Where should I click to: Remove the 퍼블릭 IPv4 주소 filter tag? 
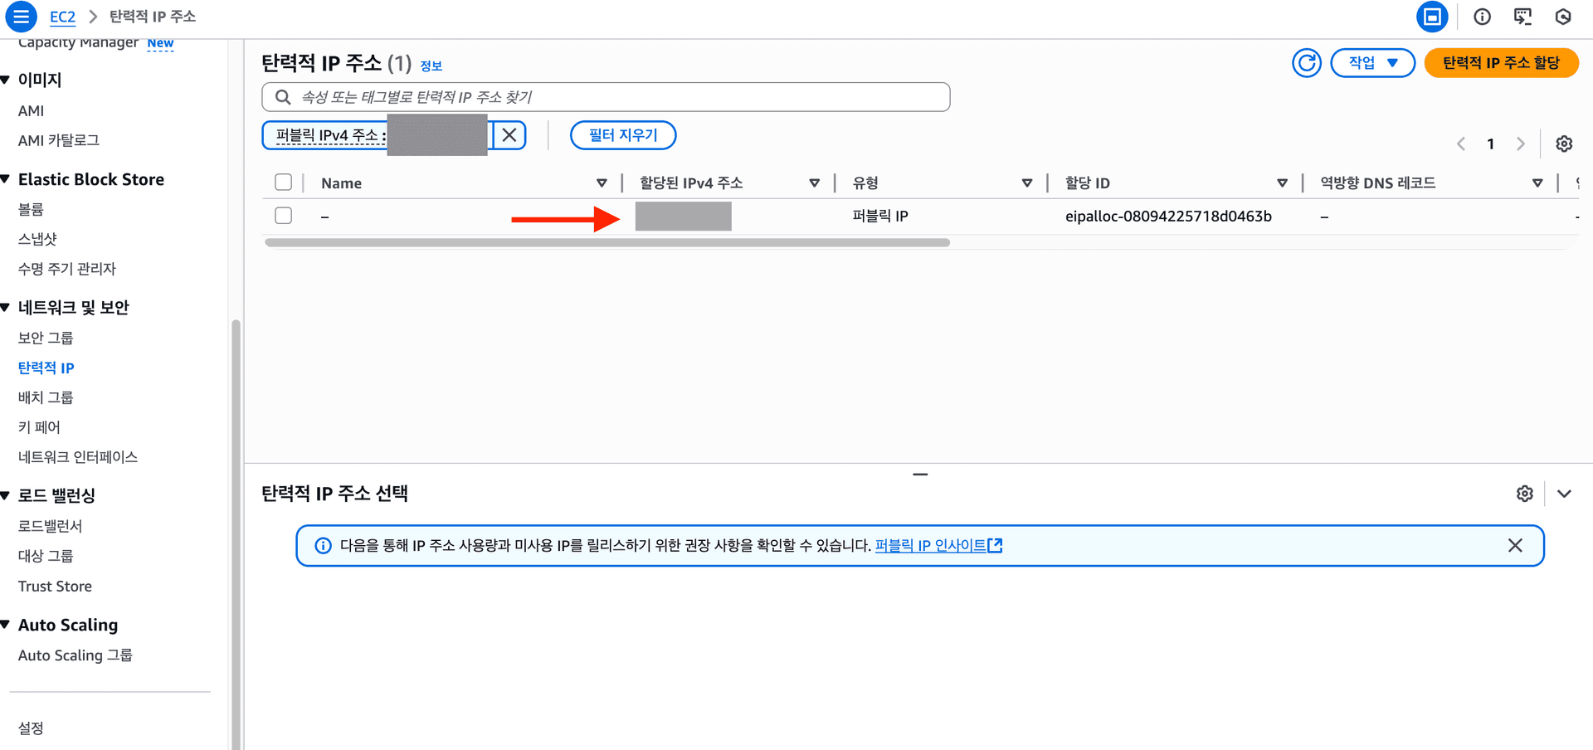[x=509, y=134]
